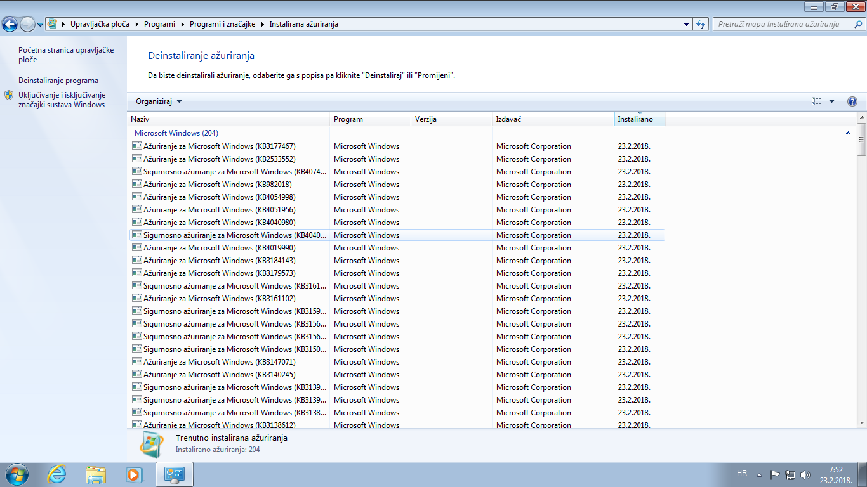Image resolution: width=867 pixels, height=487 pixels.
Task: Open Uključivanje i isključivanje značajki sustava Windows
Action: click(62, 100)
